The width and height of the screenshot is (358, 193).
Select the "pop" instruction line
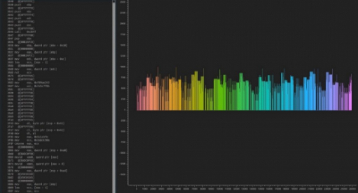19,39
